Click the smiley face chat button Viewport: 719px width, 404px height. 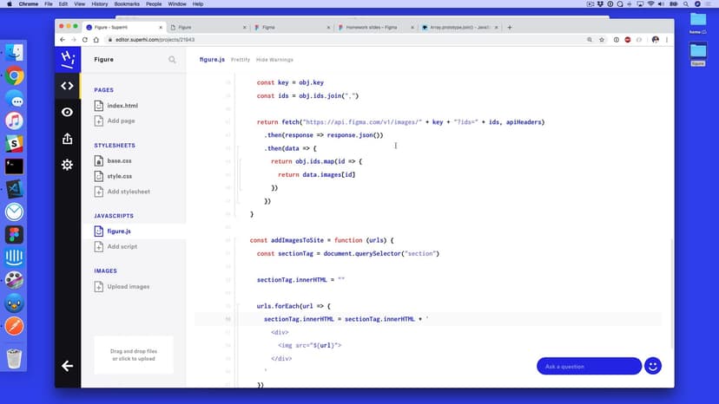(x=653, y=366)
